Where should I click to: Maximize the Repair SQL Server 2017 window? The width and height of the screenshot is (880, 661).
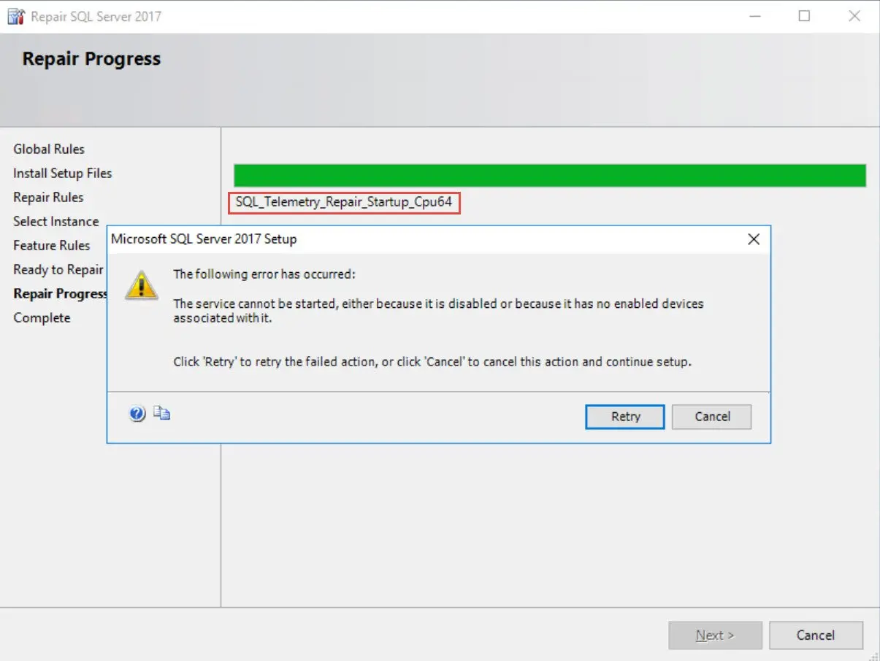[x=804, y=16]
